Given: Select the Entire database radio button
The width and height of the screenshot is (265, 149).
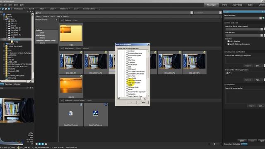Looking at the screenshot, I should [228, 41].
